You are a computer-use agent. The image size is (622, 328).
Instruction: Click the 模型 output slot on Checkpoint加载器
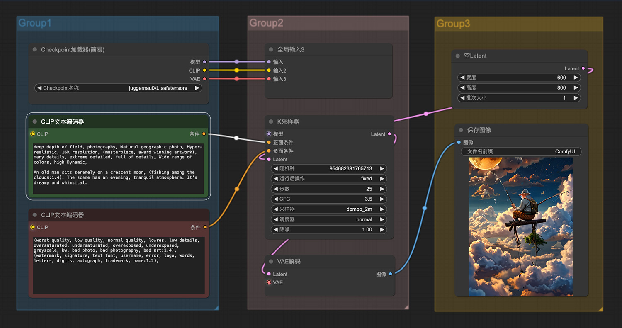click(x=204, y=62)
